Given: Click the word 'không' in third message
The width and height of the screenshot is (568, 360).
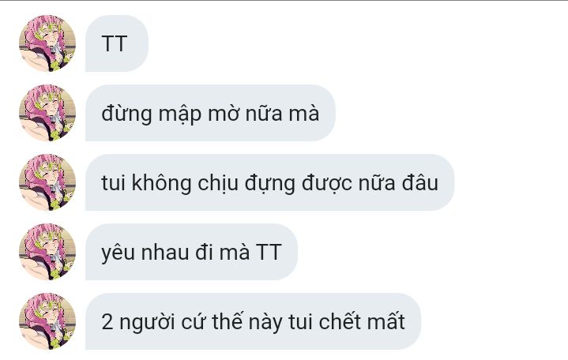Looking at the screenshot, I should point(161,182).
